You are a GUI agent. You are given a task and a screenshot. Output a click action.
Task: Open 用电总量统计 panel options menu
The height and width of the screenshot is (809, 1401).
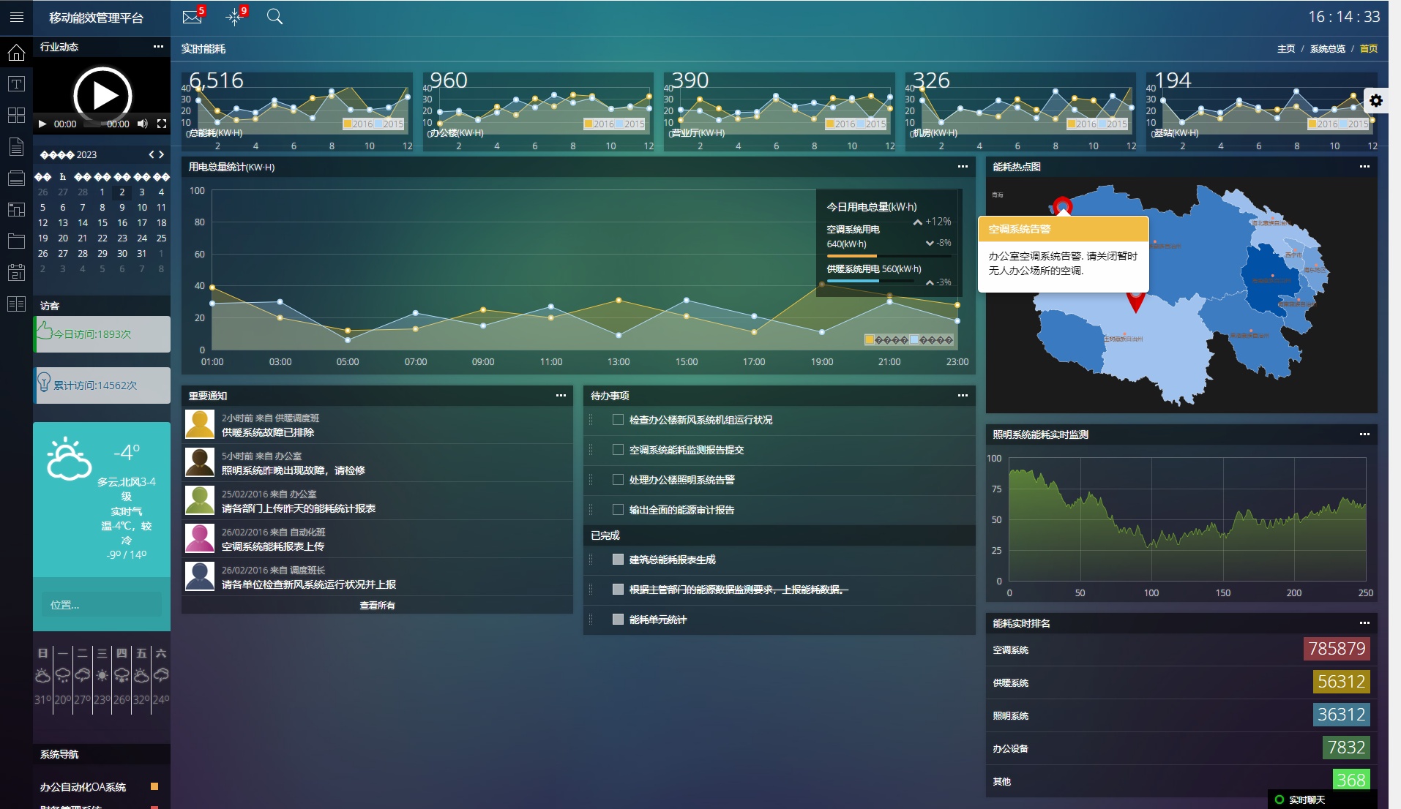[963, 167]
